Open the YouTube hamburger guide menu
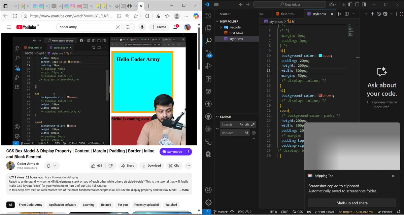Viewport: 404px width, 215px height. tap(9, 27)
